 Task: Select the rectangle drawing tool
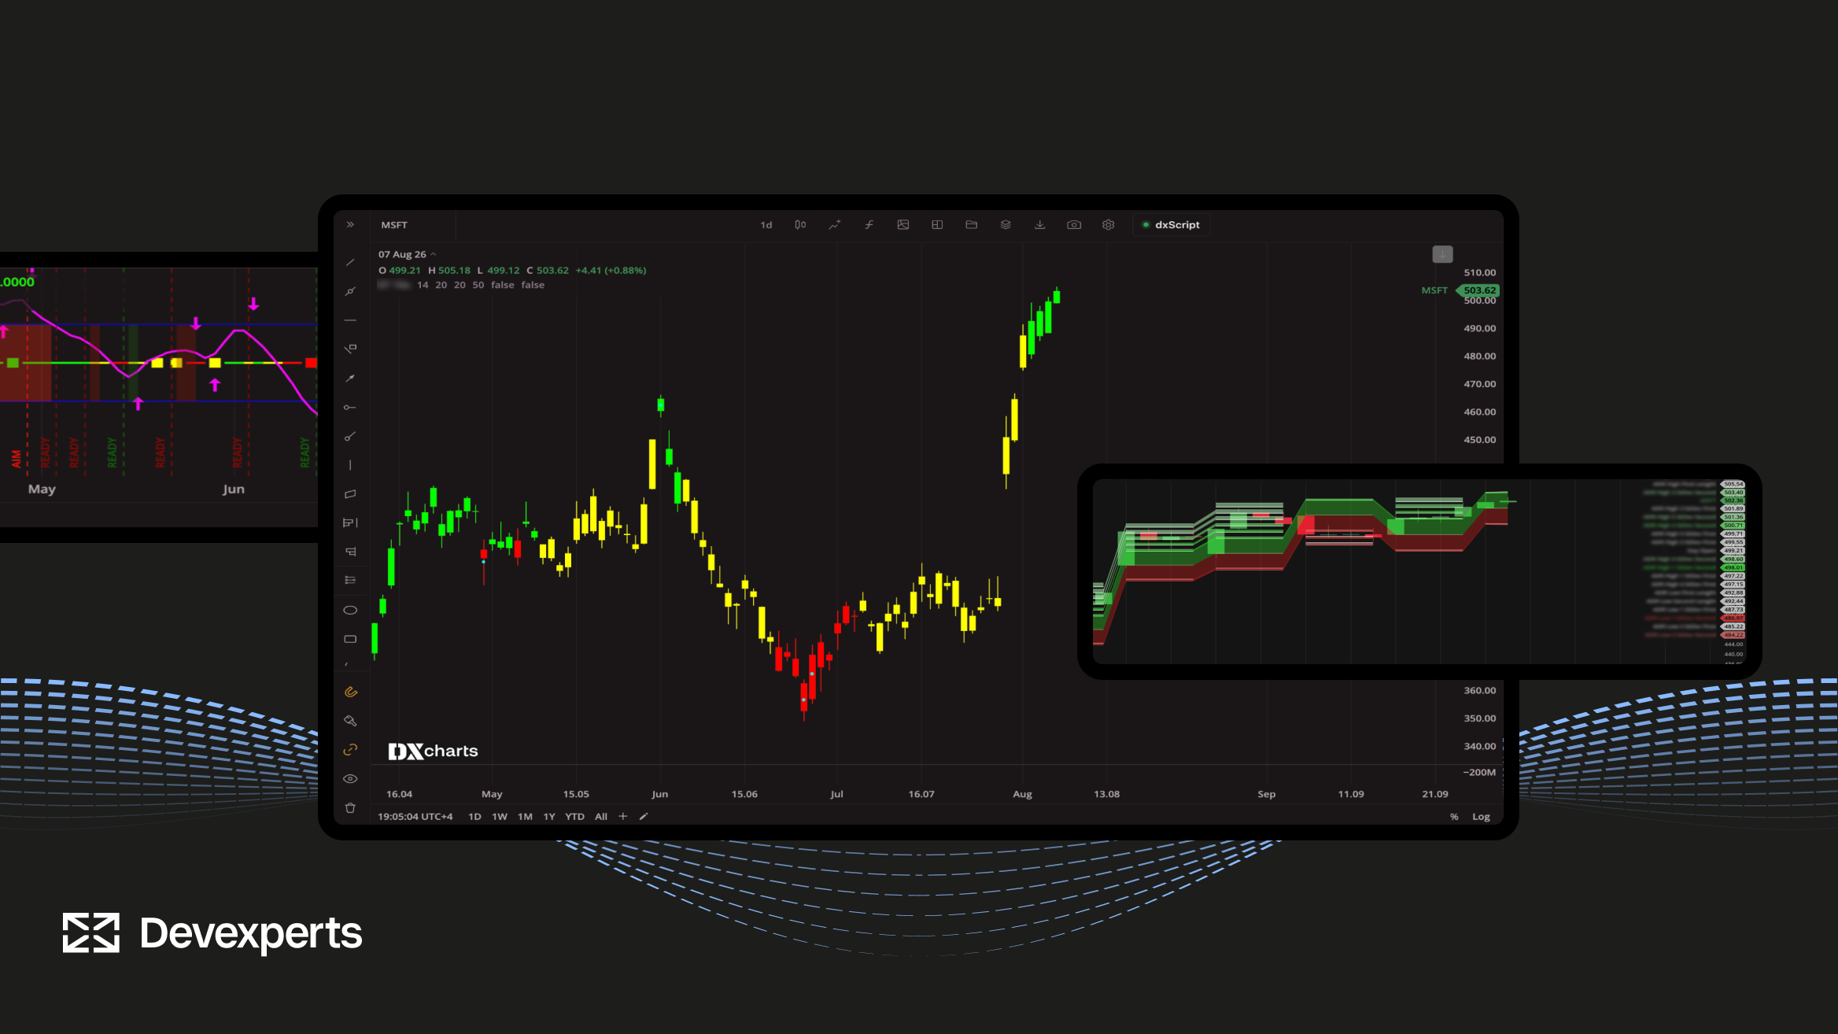[x=350, y=639]
